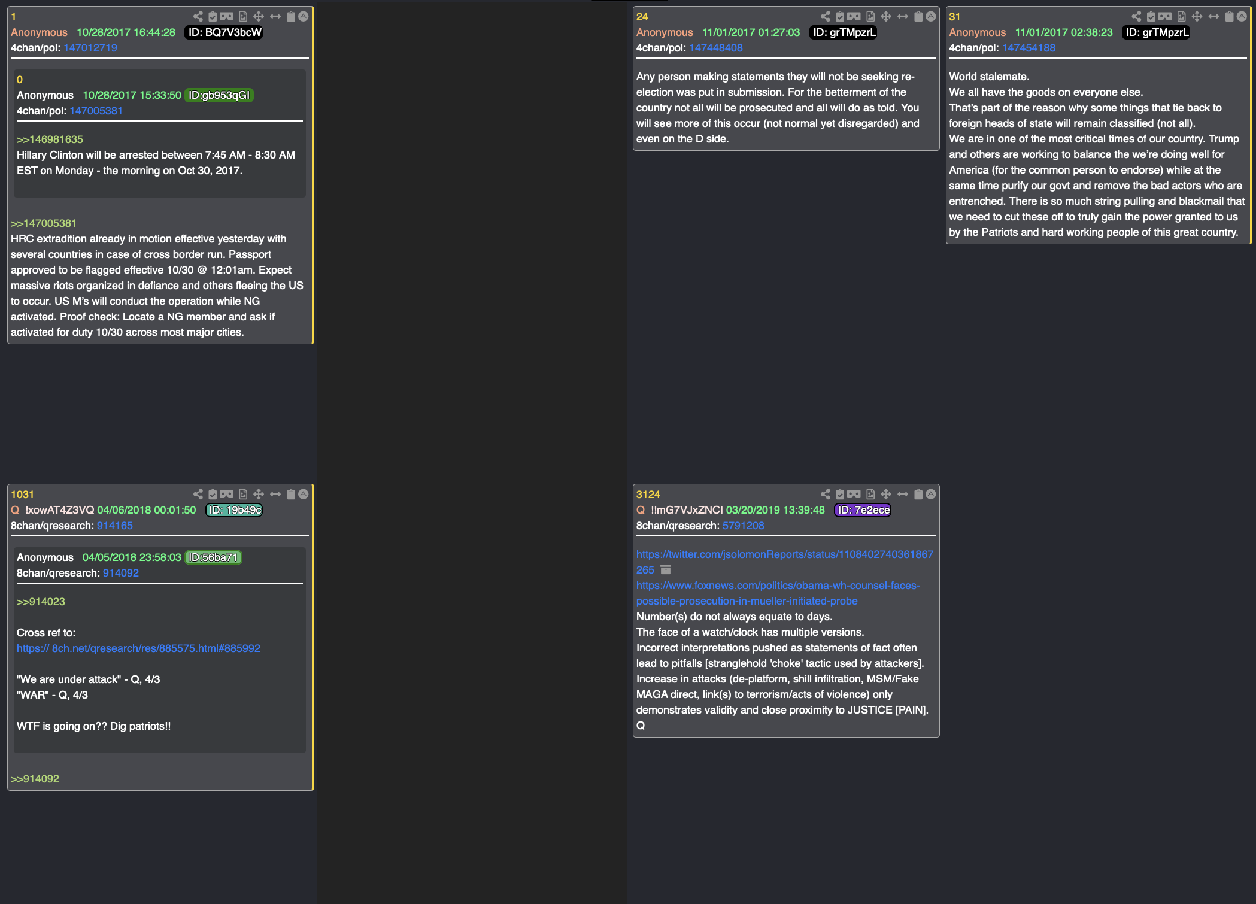Click image file icon on post 1
The height and width of the screenshot is (904, 1256).
pos(243,16)
